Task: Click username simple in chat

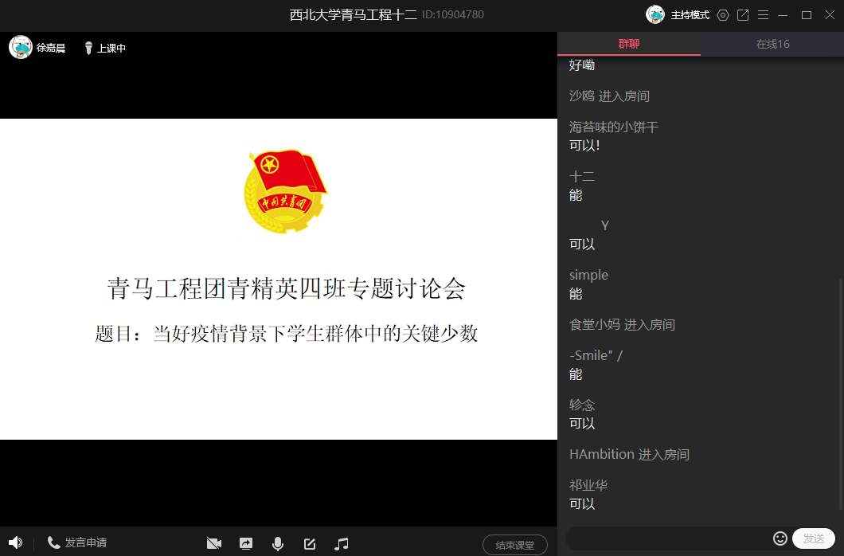Action: (x=588, y=275)
